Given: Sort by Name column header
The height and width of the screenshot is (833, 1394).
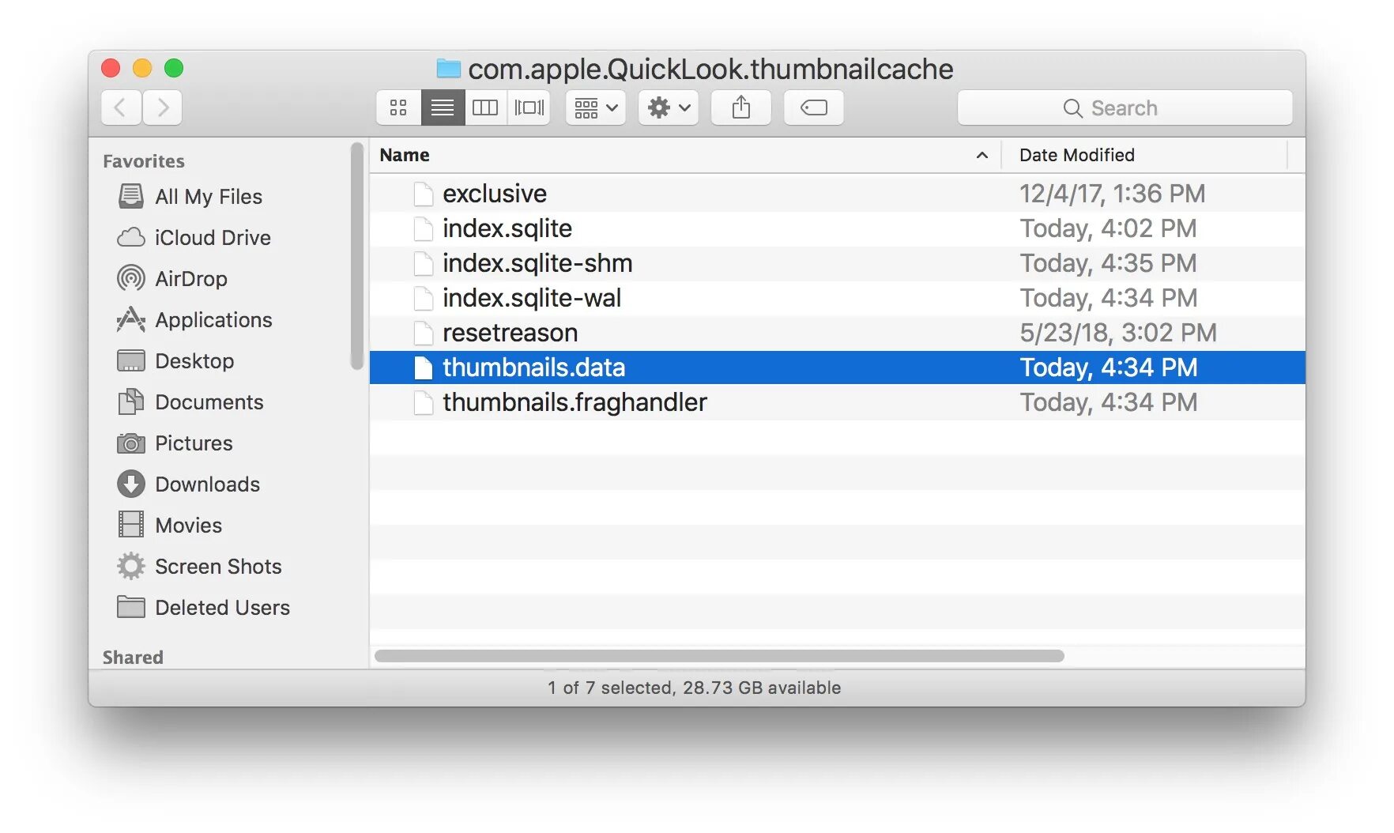Looking at the screenshot, I should [685, 155].
